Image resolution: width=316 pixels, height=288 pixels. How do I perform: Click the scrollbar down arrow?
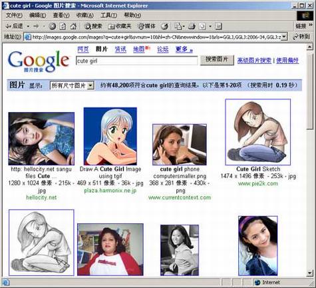click(309, 273)
